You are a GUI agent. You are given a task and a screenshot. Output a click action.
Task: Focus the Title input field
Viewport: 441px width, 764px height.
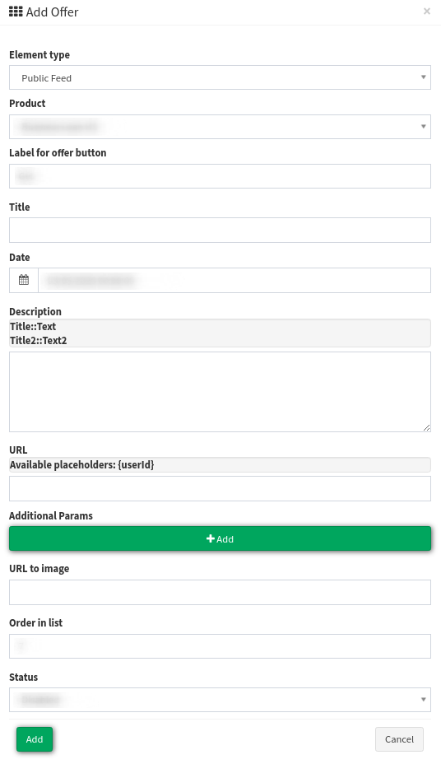[220, 230]
